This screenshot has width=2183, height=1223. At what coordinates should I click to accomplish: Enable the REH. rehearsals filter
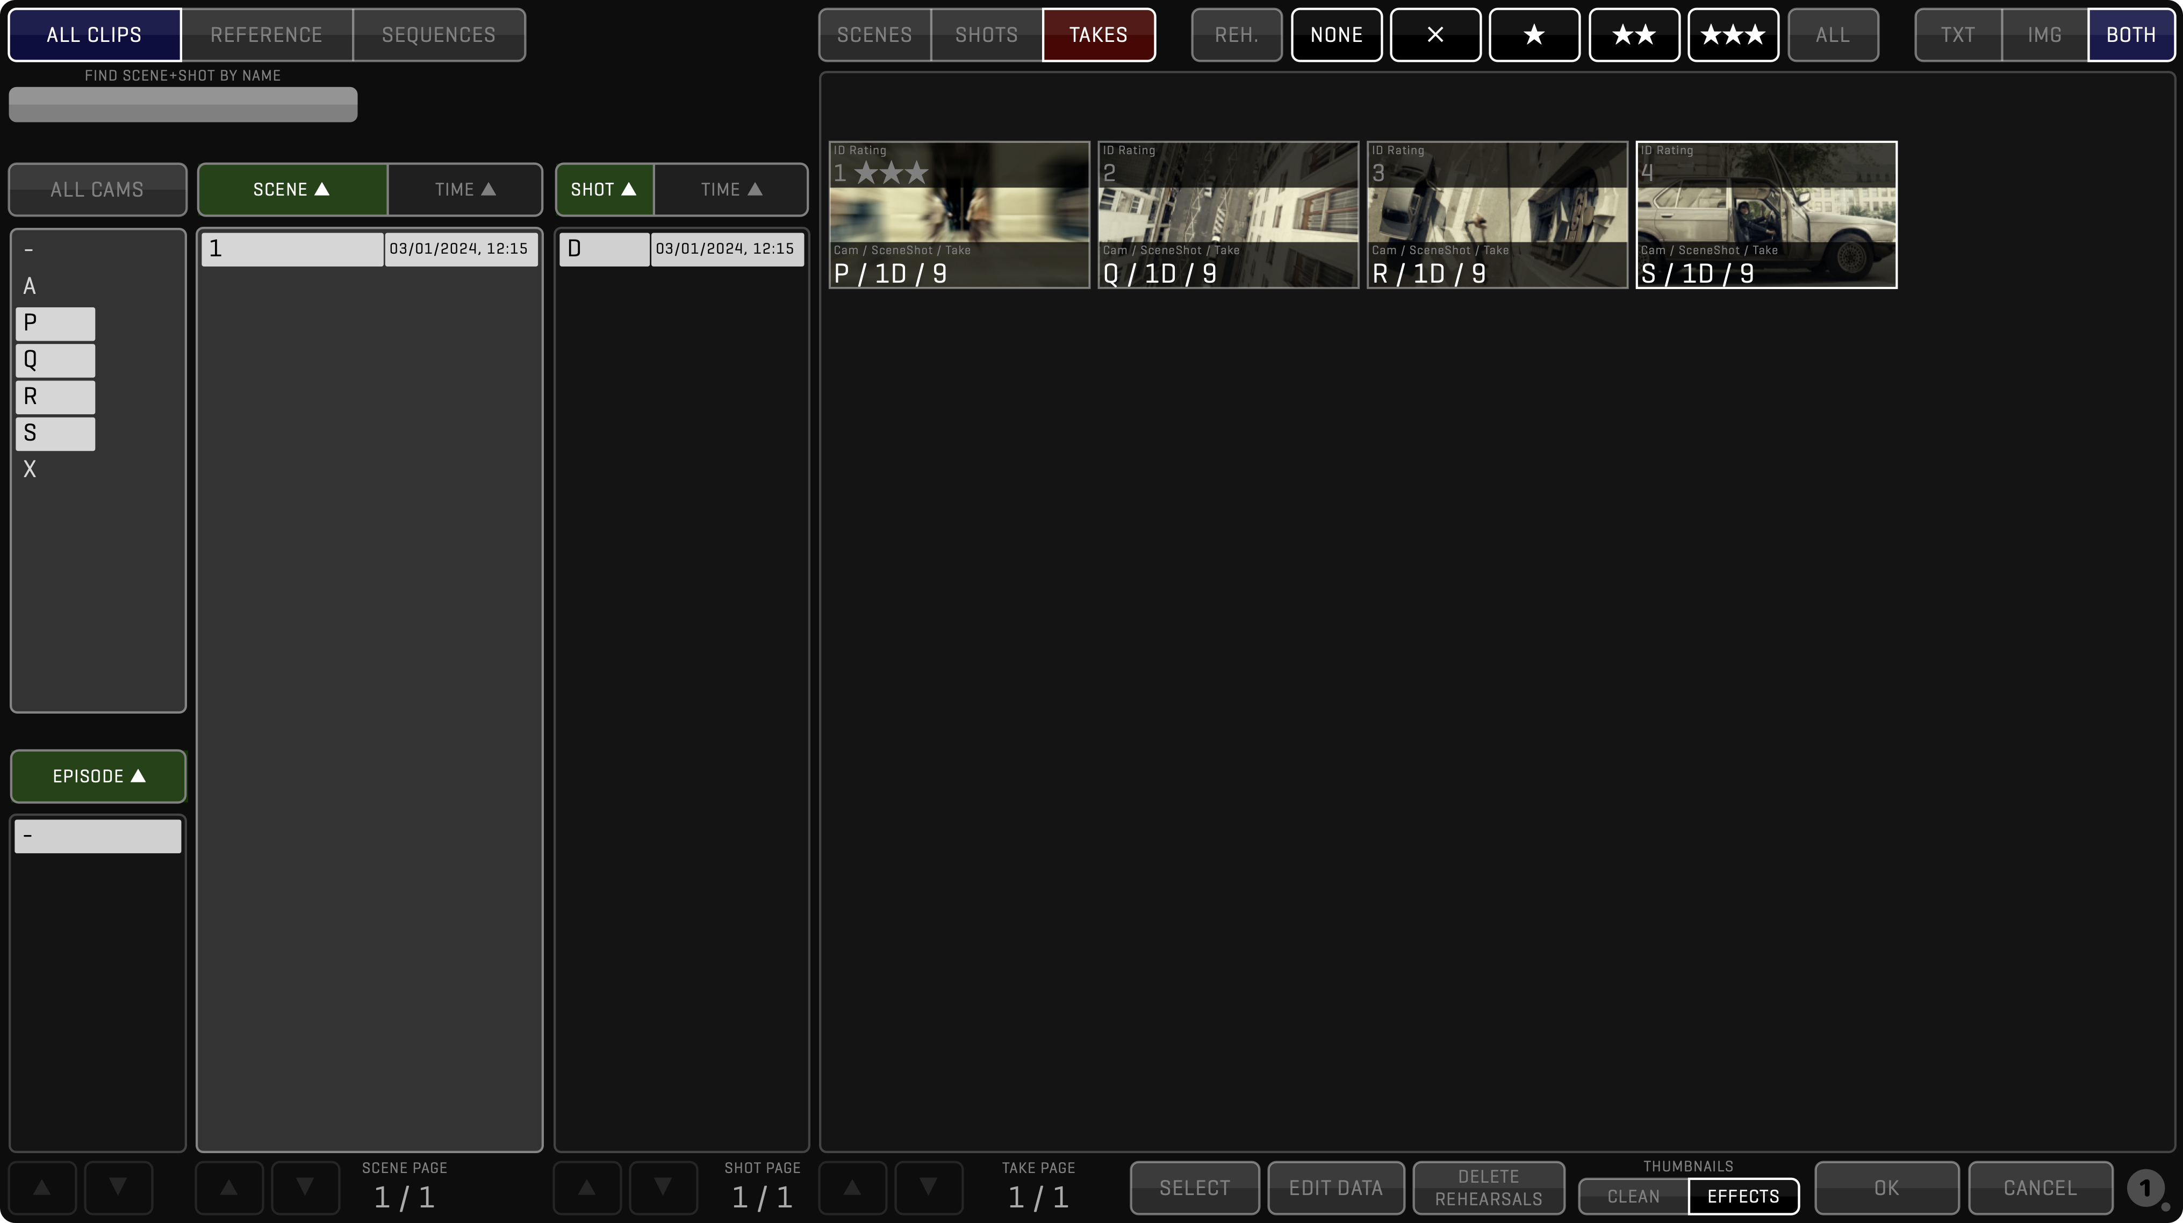[1237, 35]
